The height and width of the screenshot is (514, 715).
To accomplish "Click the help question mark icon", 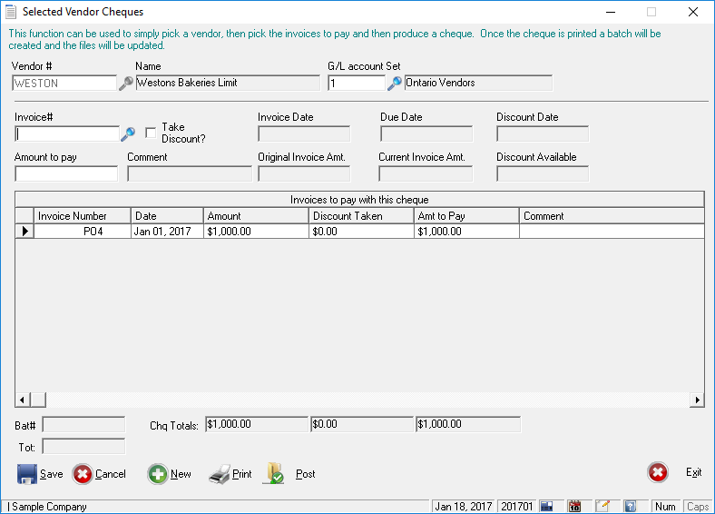I will click(x=630, y=507).
